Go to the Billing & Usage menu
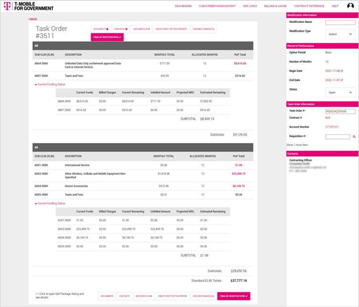This screenshot has height=307, width=359. tap(275, 6)
